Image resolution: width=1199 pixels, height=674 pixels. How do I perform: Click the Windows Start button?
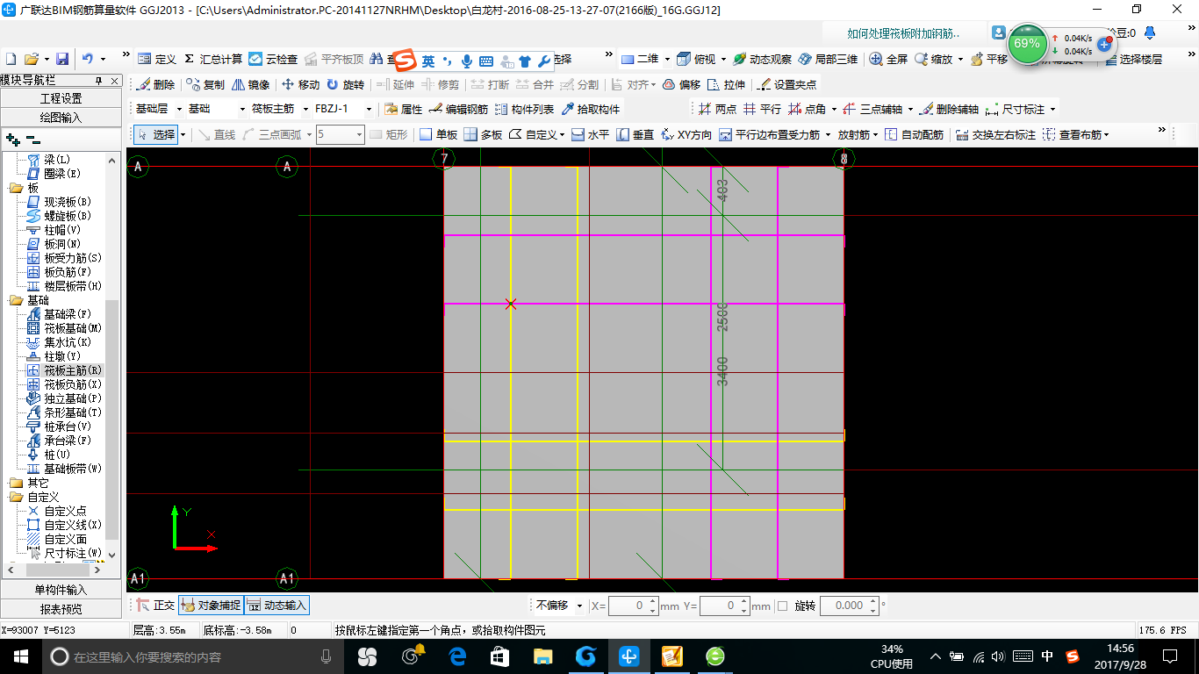(x=20, y=656)
